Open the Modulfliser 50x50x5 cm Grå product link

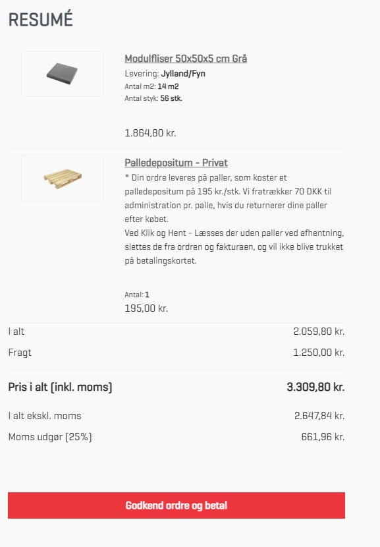pyautogui.click(x=185, y=58)
